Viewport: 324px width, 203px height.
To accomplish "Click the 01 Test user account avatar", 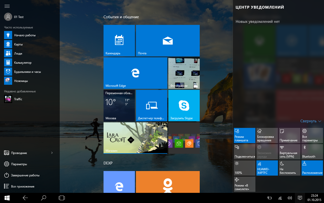I will (8, 17).
